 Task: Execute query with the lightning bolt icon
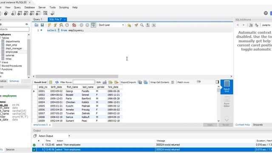coord(49,25)
